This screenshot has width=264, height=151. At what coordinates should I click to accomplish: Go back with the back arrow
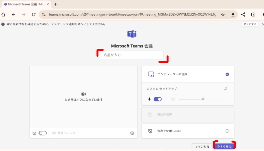[13, 15]
